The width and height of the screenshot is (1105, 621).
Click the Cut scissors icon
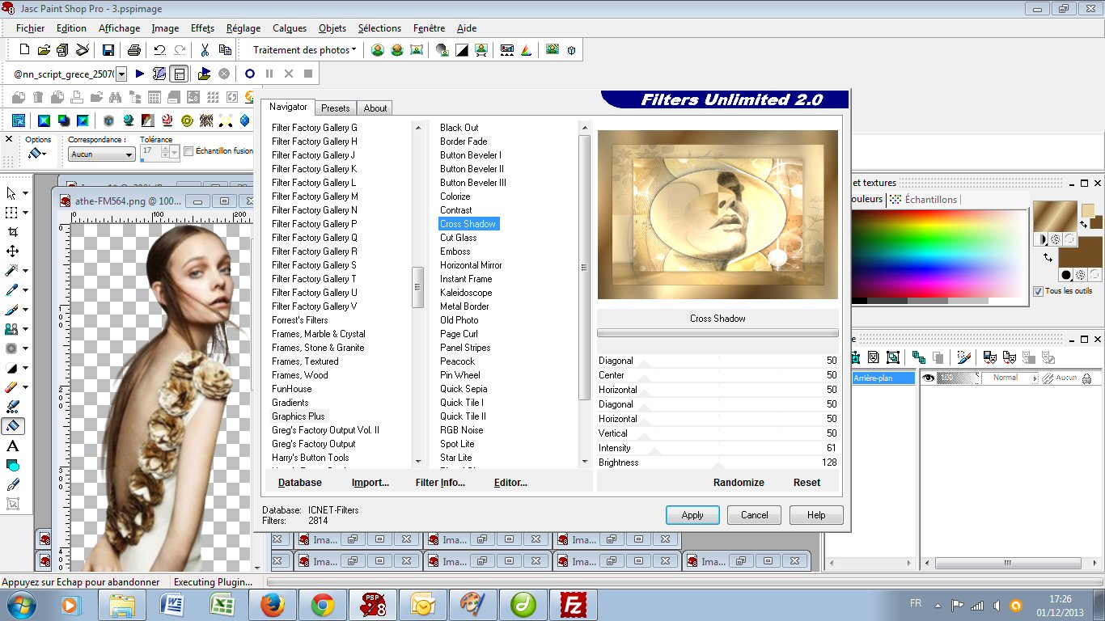[x=205, y=50]
